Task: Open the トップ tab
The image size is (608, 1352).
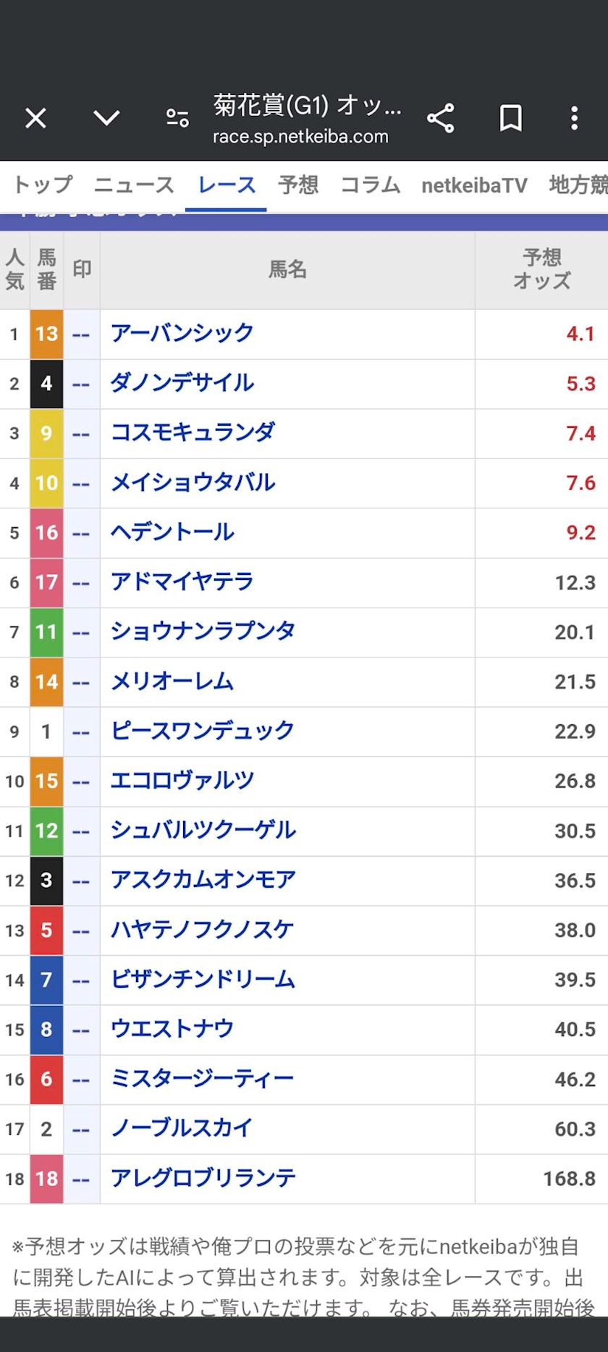Action: point(43,185)
